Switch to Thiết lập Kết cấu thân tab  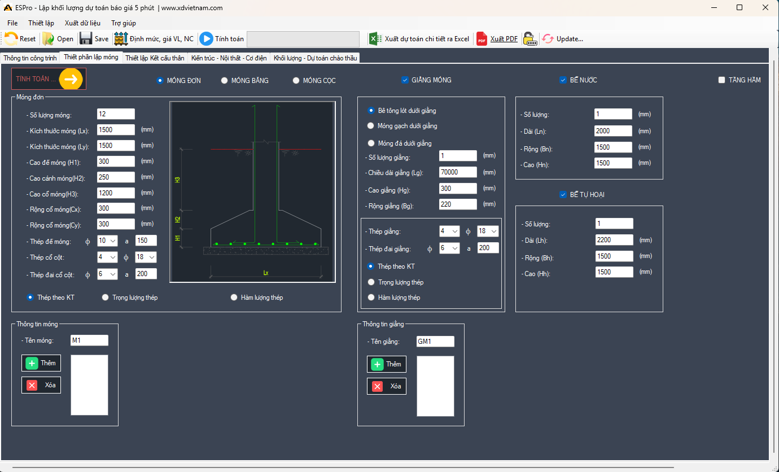tap(155, 58)
